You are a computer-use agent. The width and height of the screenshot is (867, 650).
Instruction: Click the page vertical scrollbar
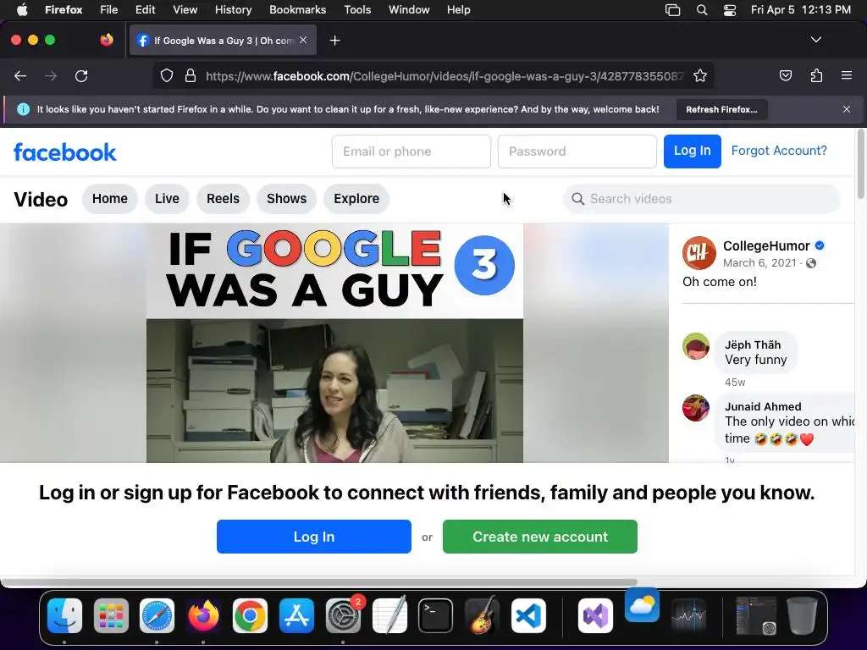[x=861, y=164]
